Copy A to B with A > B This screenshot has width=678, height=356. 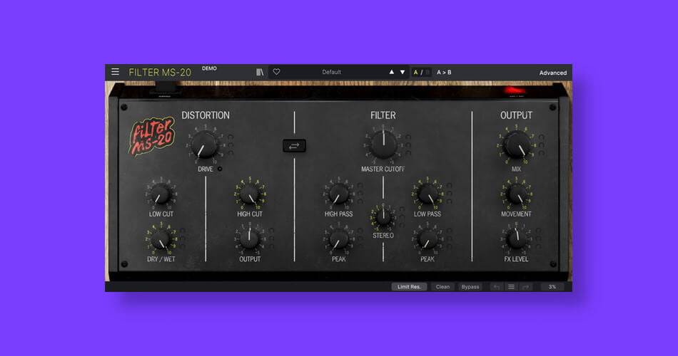(444, 73)
